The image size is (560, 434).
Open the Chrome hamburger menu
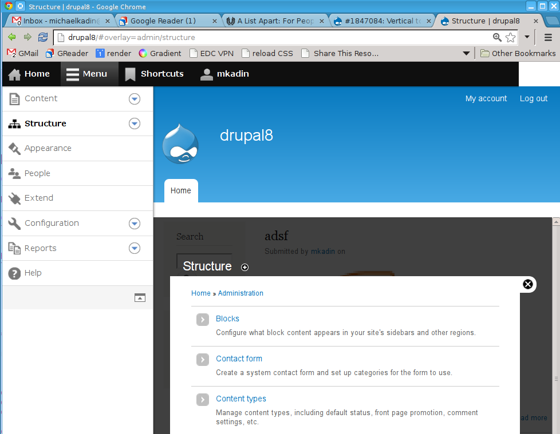[548, 37]
